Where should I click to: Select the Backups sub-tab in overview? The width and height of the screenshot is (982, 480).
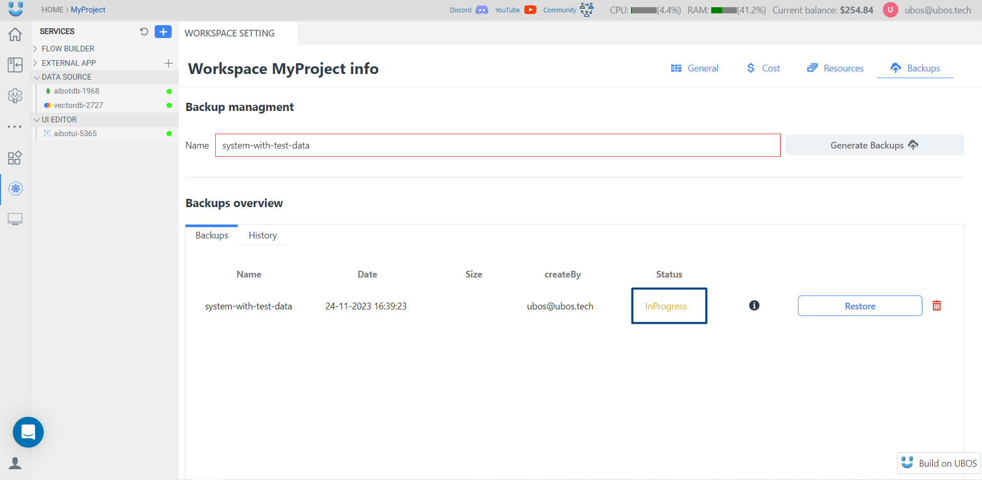[x=212, y=235]
